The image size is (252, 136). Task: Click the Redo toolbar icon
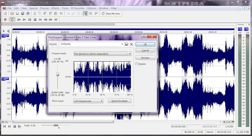(x=73, y=14)
